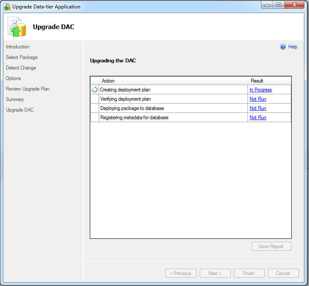The image size is (309, 286).
Task: Go to the Review Upgrade Plan step
Action: 27,89
